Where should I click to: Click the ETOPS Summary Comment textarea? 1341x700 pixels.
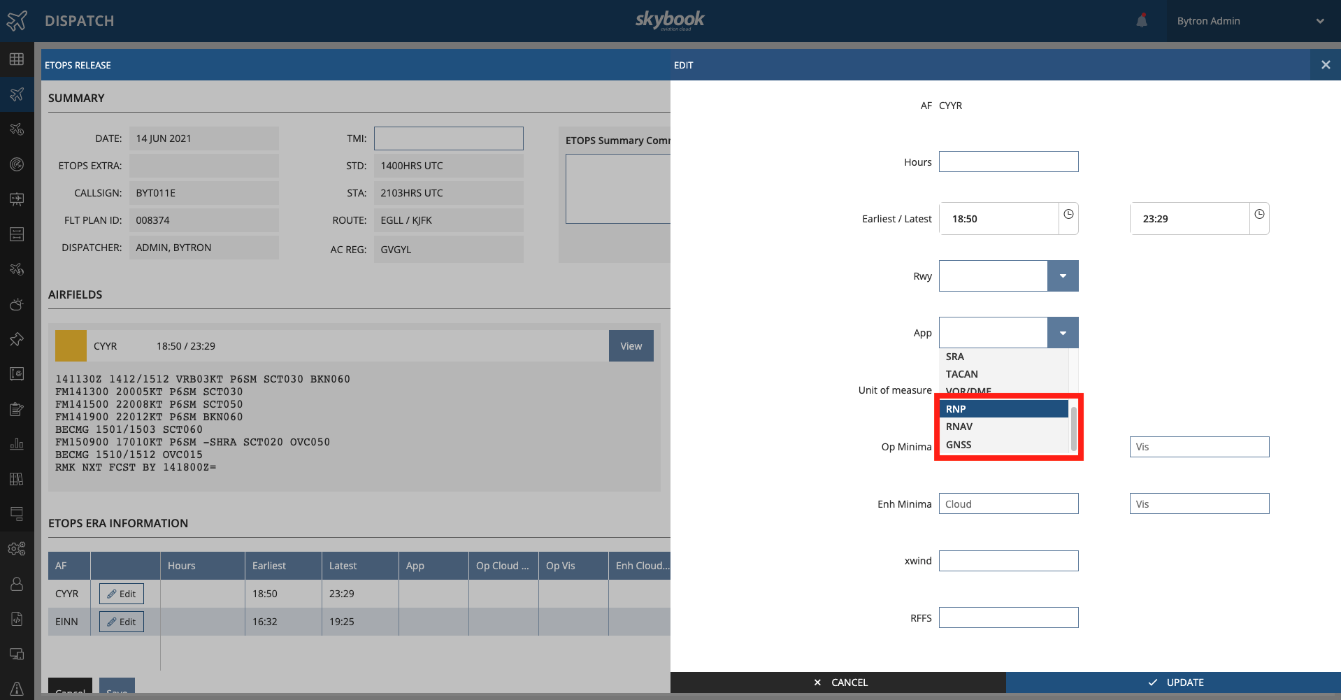point(618,189)
